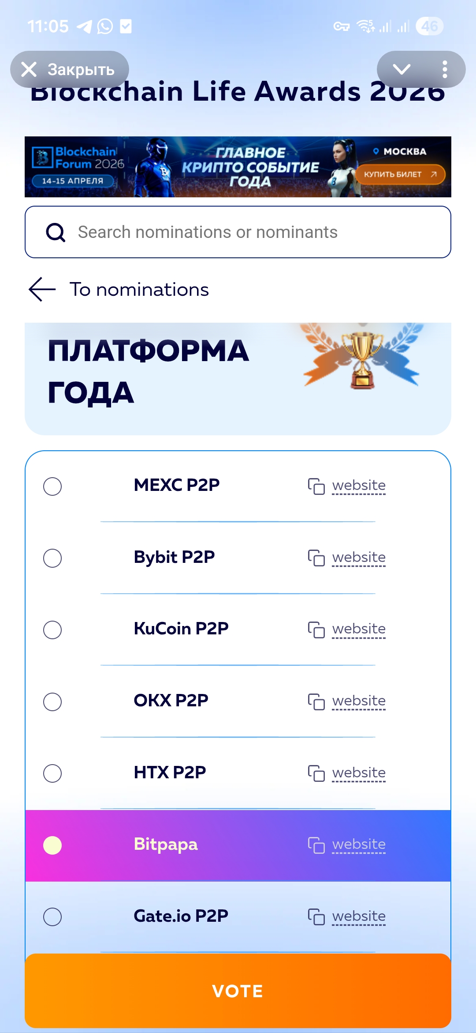
Task: Select the Bybit P2P radio button
Action: pyautogui.click(x=52, y=558)
